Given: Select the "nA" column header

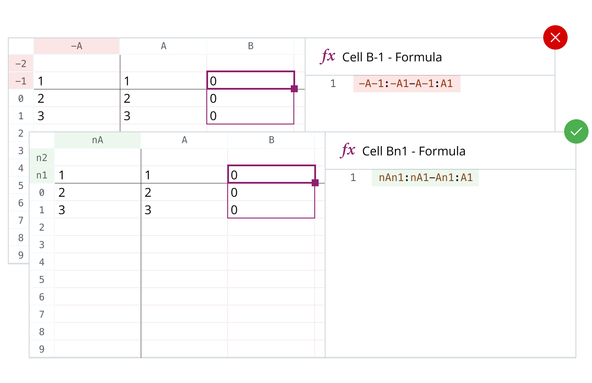Looking at the screenshot, I should (98, 140).
